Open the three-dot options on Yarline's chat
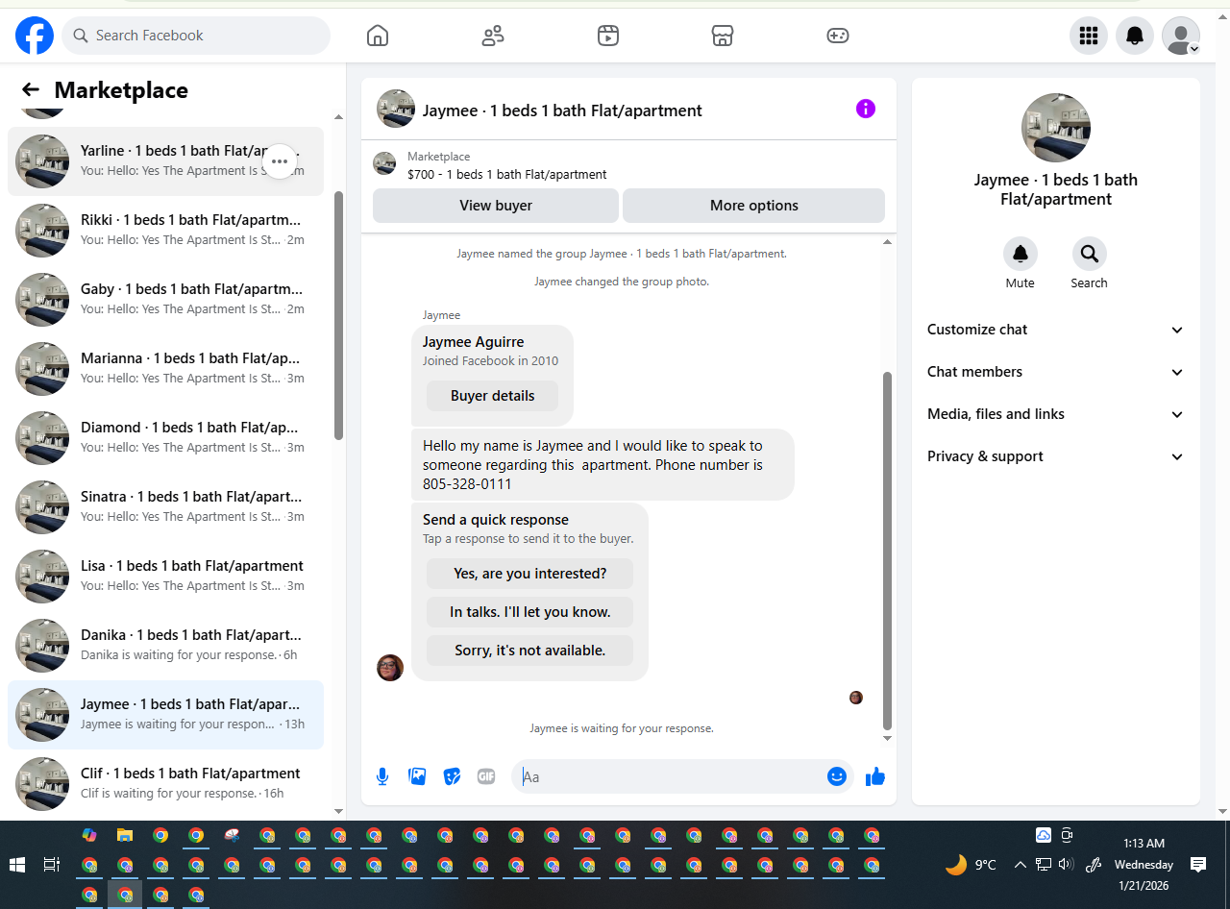Image resolution: width=1230 pixels, height=909 pixels. [x=280, y=161]
